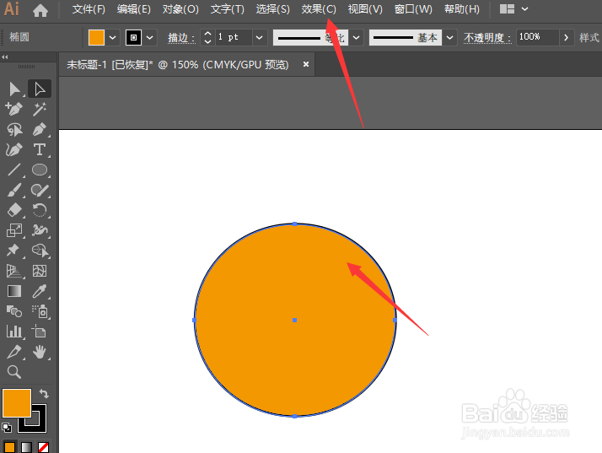Select the Direct Selection tool

tap(39, 89)
